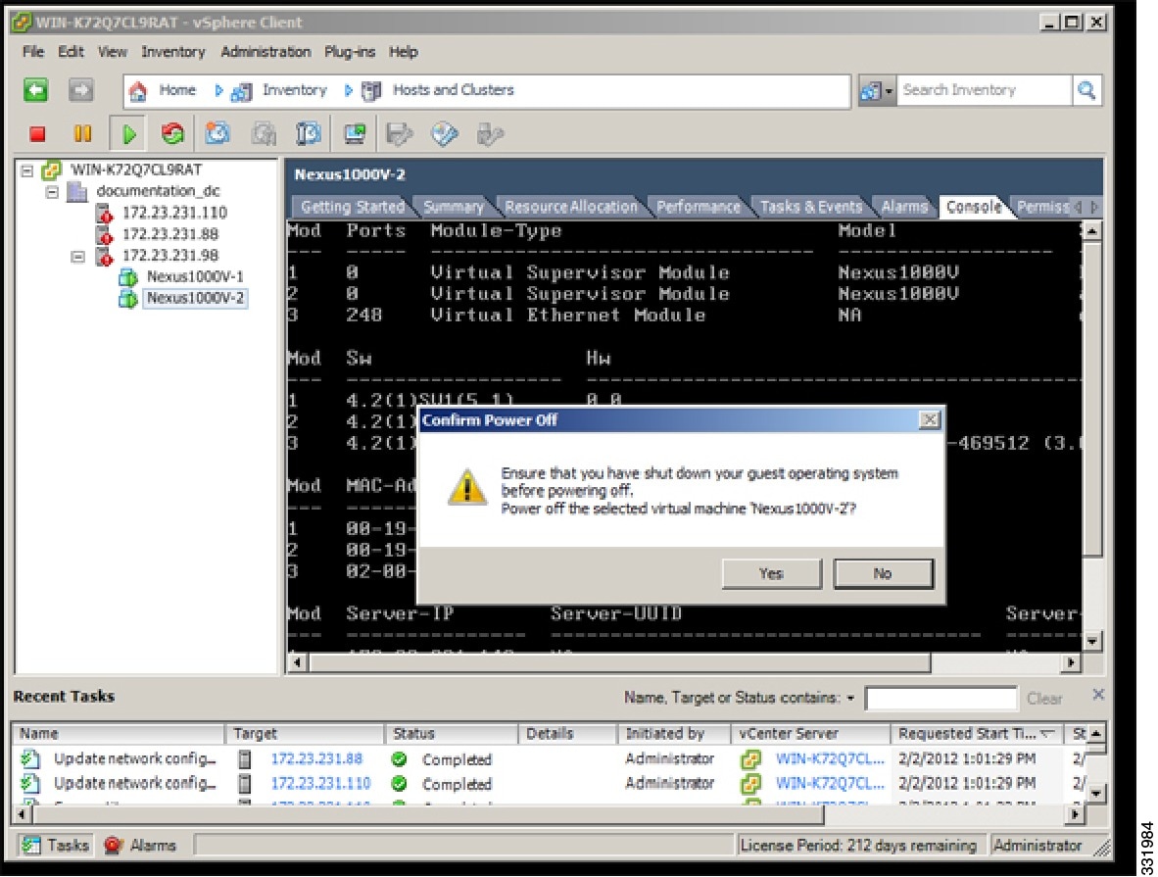1158x877 pixels.
Task: Collapse the 172.23.231.98 host node
Action: point(77,257)
